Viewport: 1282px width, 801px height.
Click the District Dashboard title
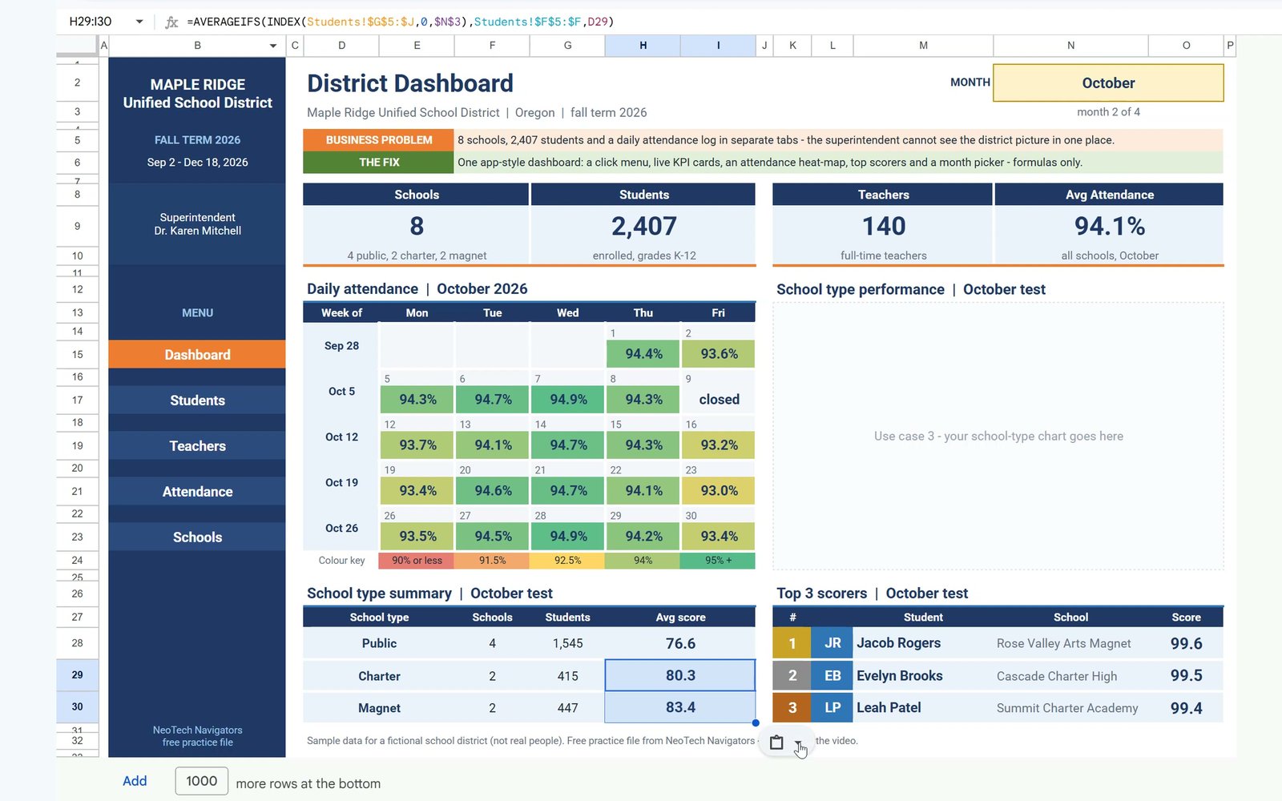410,83
